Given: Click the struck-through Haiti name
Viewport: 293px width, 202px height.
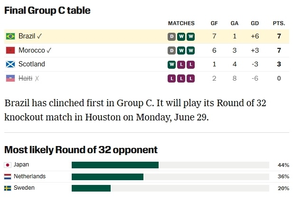Looking at the screenshot, I should coord(26,78).
